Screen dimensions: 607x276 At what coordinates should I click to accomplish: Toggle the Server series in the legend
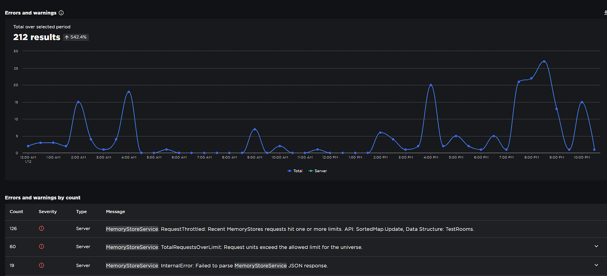pyautogui.click(x=318, y=171)
